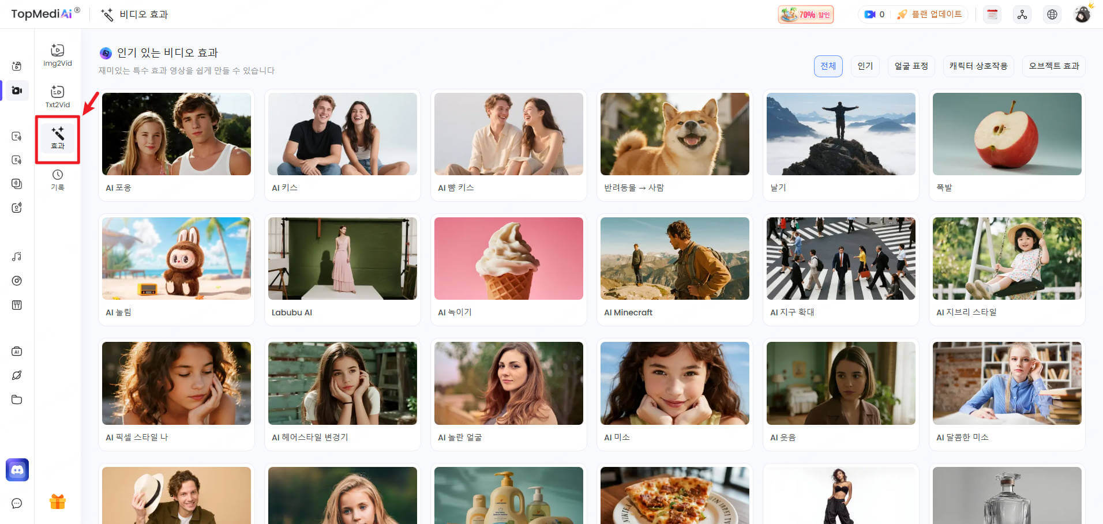
Task: Select the 인기 filter tab
Action: click(x=865, y=66)
